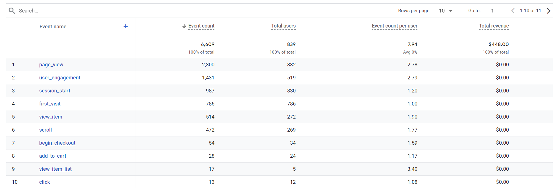Open the add_to_cart event link

point(53,156)
